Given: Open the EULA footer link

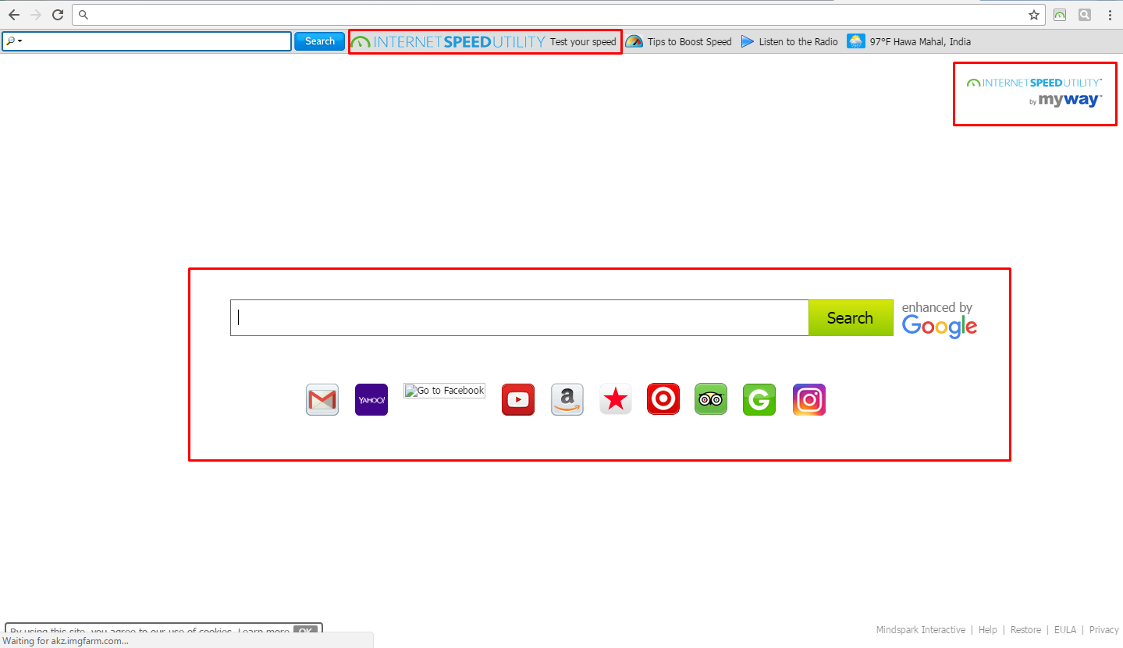Looking at the screenshot, I should 1065,630.
